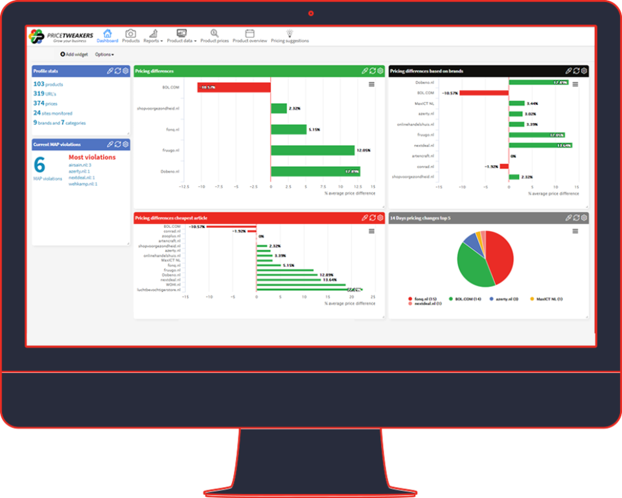
Task: Open cheapest article widget settings gear
Action: (x=380, y=218)
